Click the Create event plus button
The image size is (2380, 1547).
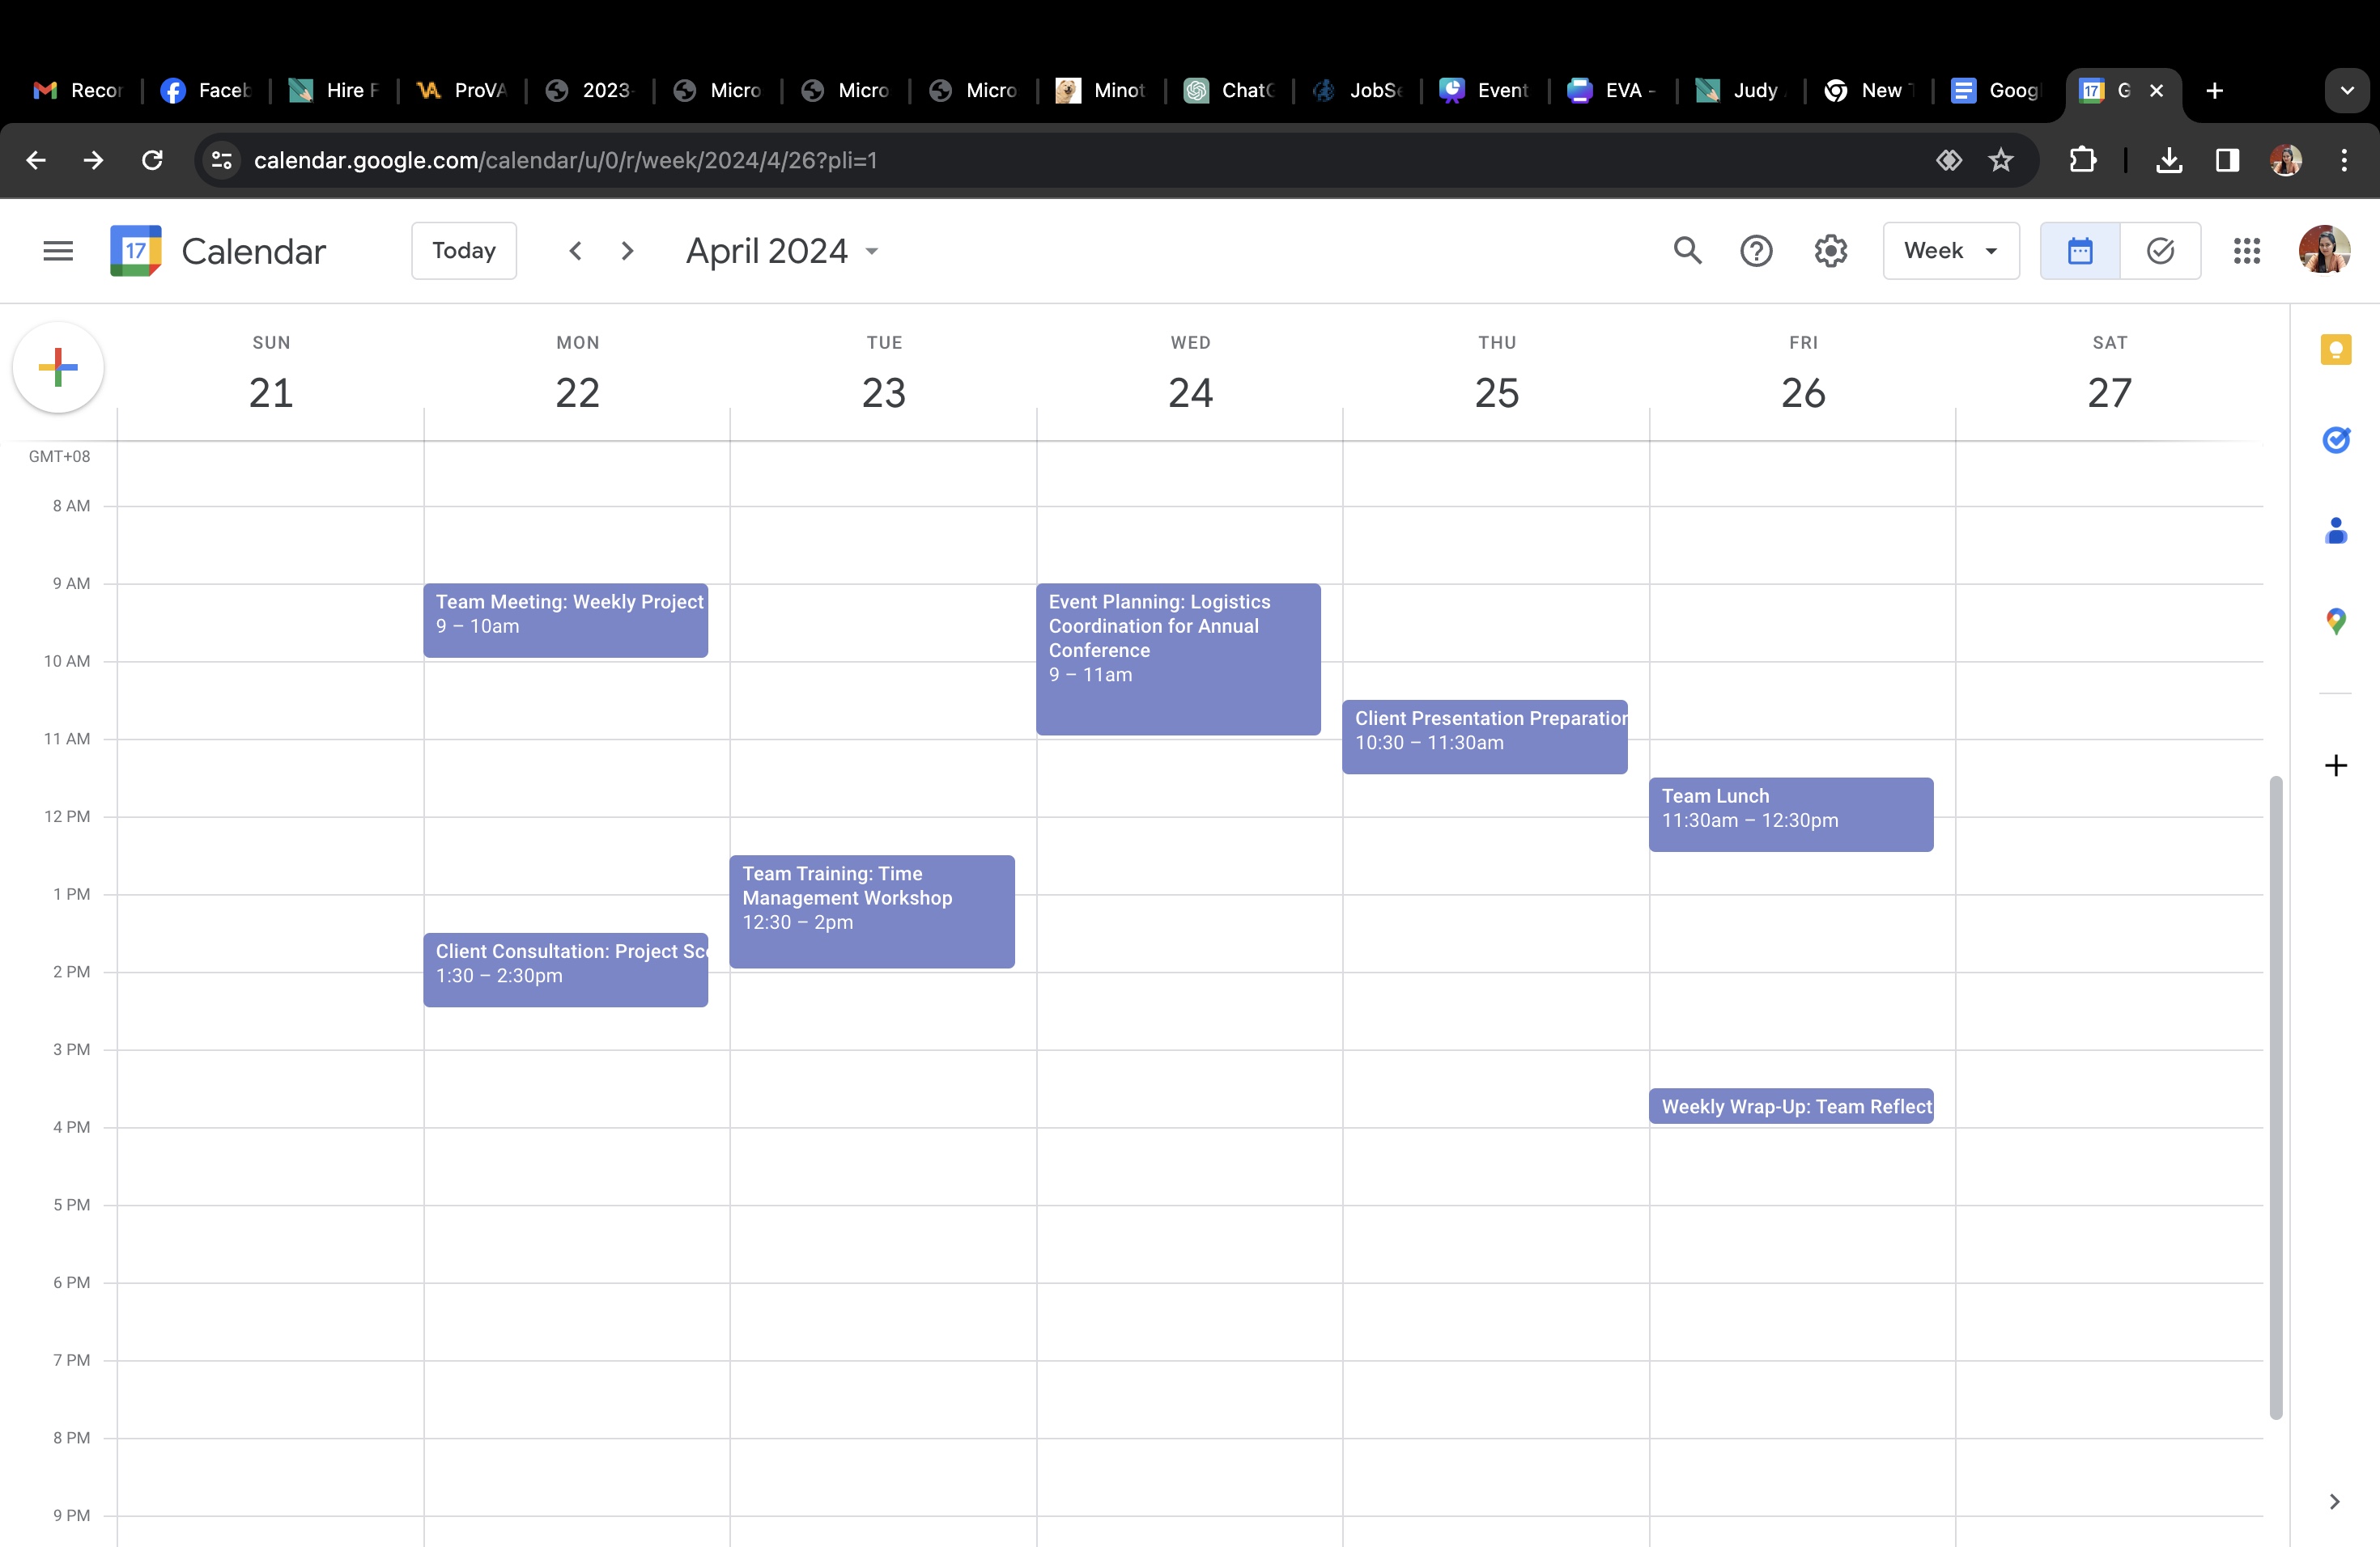pyautogui.click(x=58, y=368)
